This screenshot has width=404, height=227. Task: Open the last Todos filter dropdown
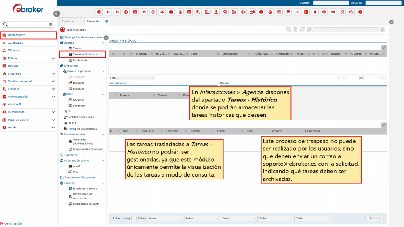click(313, 219)
